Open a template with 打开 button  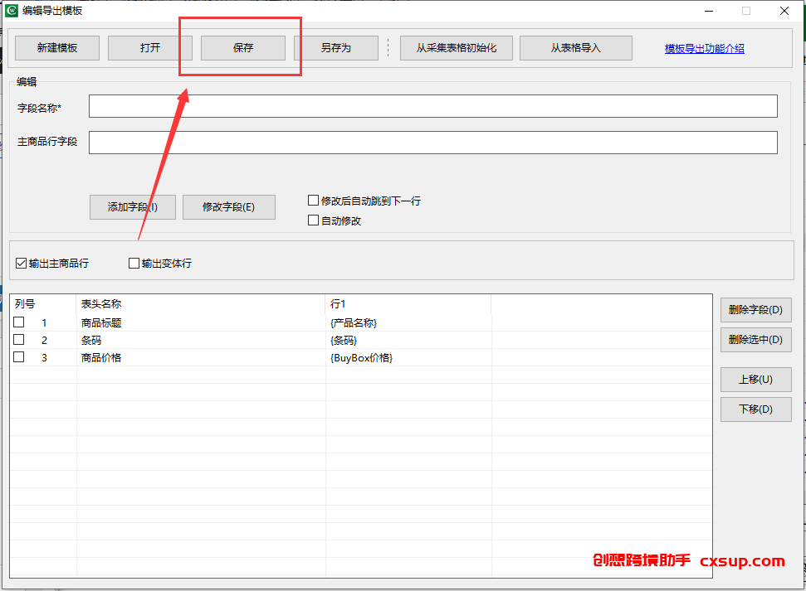[x=150, y=48]
